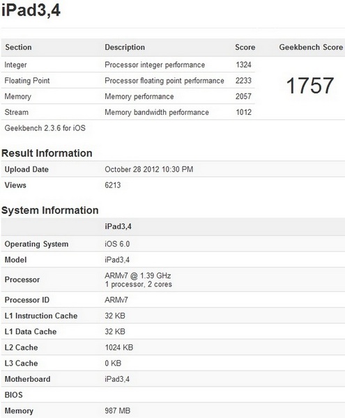The image size is (345, 418).
Task: Click Memory label in System Information
Action: coord(19,411)
